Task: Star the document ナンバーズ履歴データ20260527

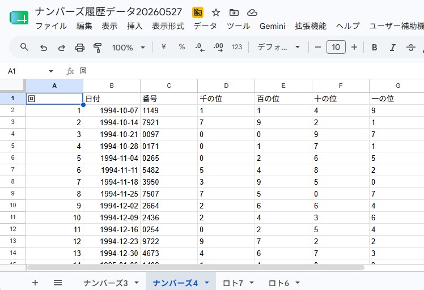Action: pos(216,12)
